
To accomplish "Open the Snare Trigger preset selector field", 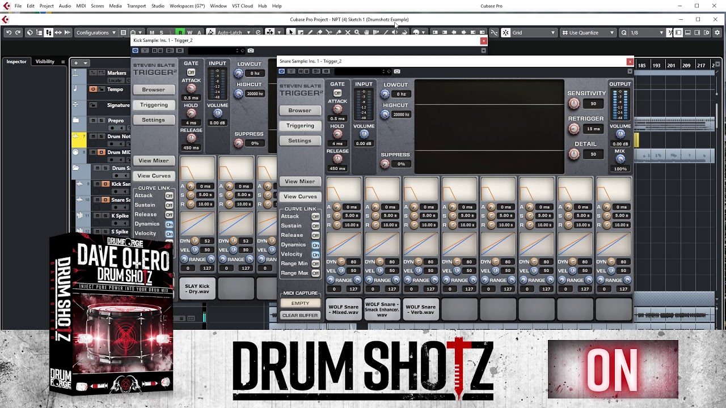I will 362,71.
